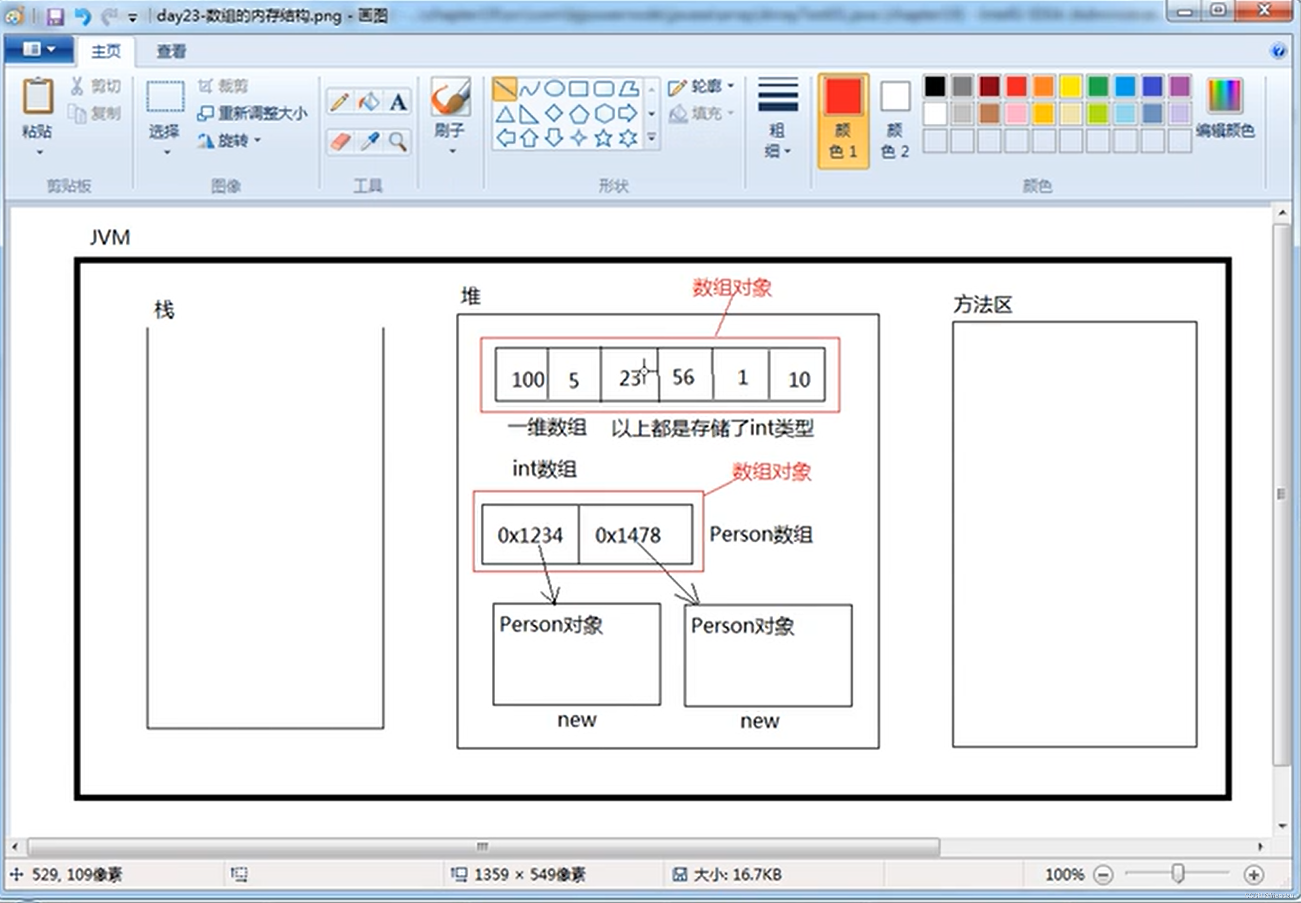Open the Paint file menu dropdown
The width and height of the screenshot is (1301, 903).
pos(38,50)
